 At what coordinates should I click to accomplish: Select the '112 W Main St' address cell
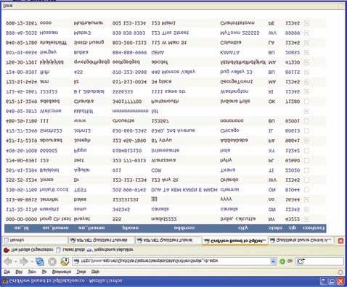pos(169,43)
